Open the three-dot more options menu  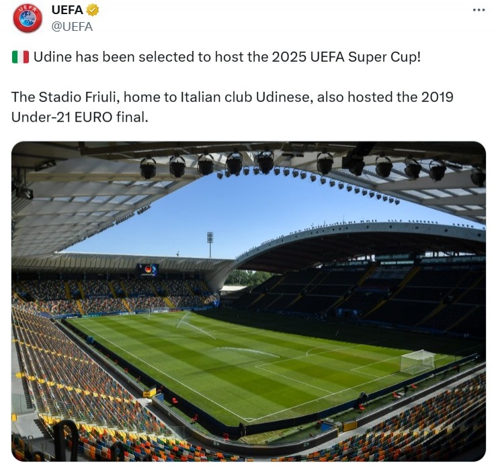pyautogui.click(x=479, y=10)
